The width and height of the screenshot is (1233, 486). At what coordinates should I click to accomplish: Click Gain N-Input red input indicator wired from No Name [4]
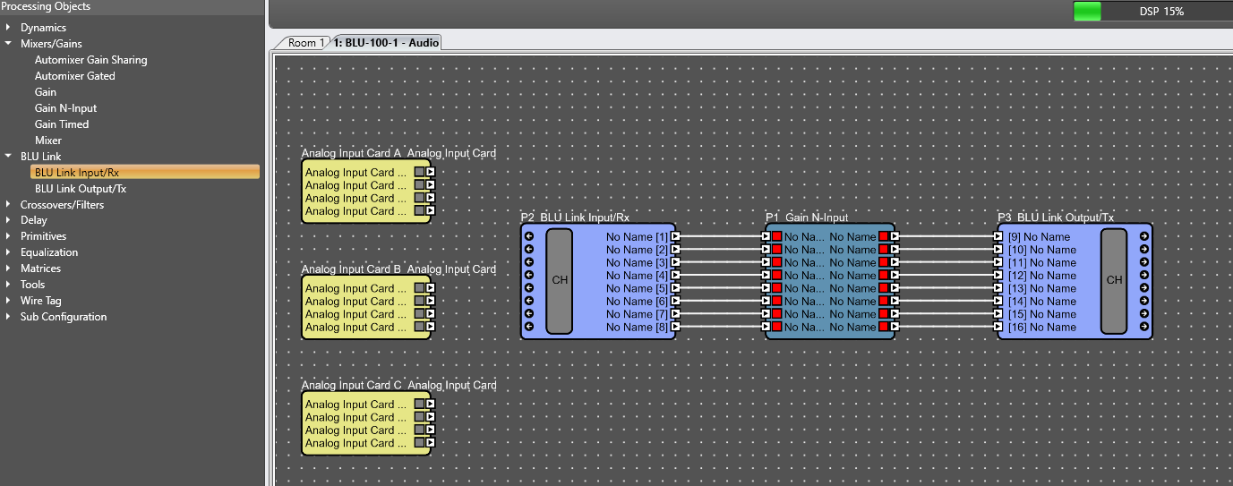coord(777,276)
